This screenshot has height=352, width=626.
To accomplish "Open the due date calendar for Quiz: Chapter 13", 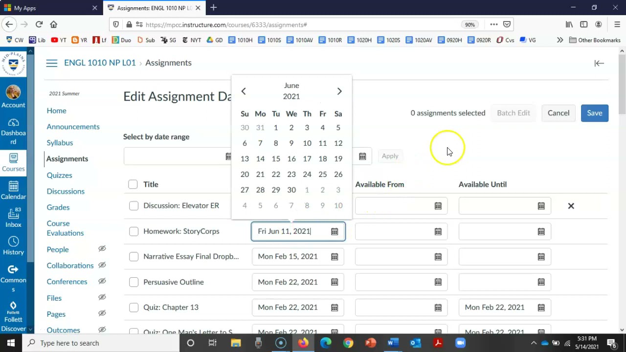I will (x=335, y=308).
